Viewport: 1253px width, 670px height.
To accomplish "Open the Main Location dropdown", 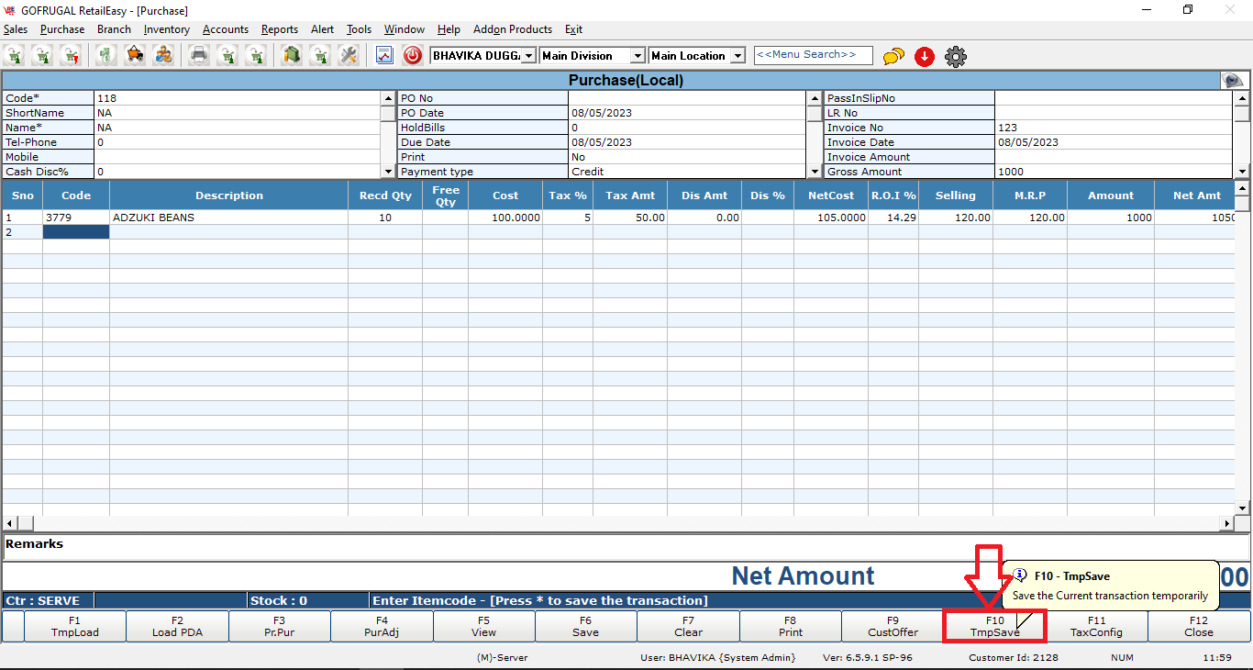I will [737, 56].
